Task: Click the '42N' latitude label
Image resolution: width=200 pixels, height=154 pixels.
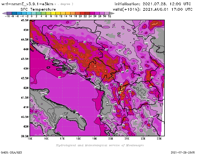Action: [x=26, y=88]
